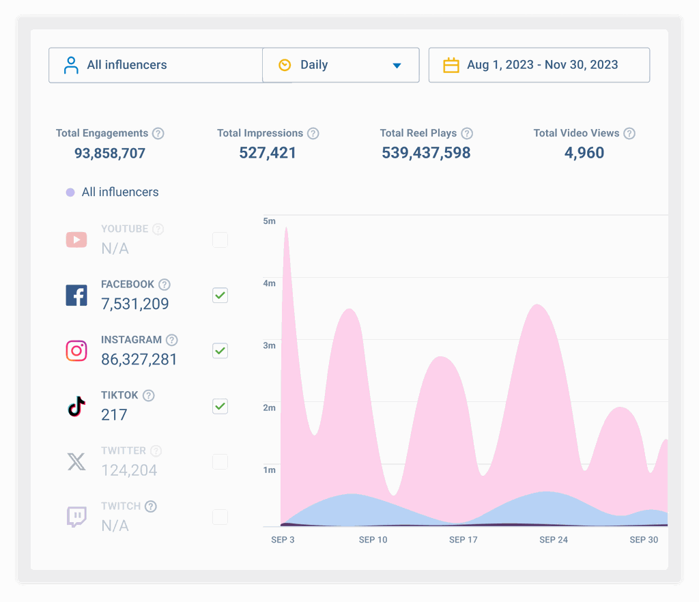Uncheck the Instagram checkbox
The height and width of the screenshot is (602, 699).
click(x=220, y=351)
